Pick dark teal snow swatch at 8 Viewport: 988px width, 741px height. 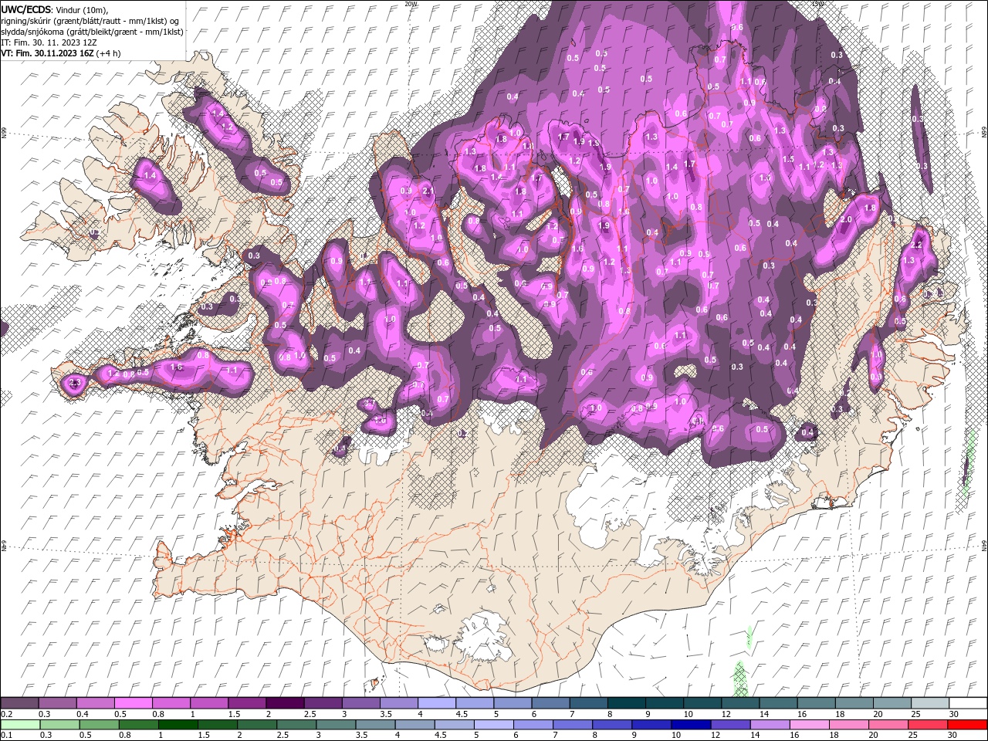coord(625,703)
